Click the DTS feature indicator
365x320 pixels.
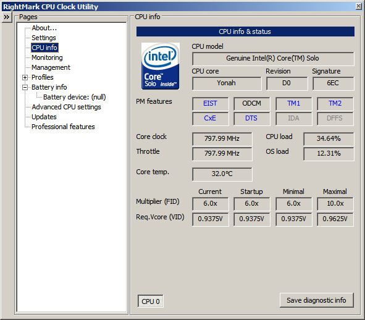(251, 119)
